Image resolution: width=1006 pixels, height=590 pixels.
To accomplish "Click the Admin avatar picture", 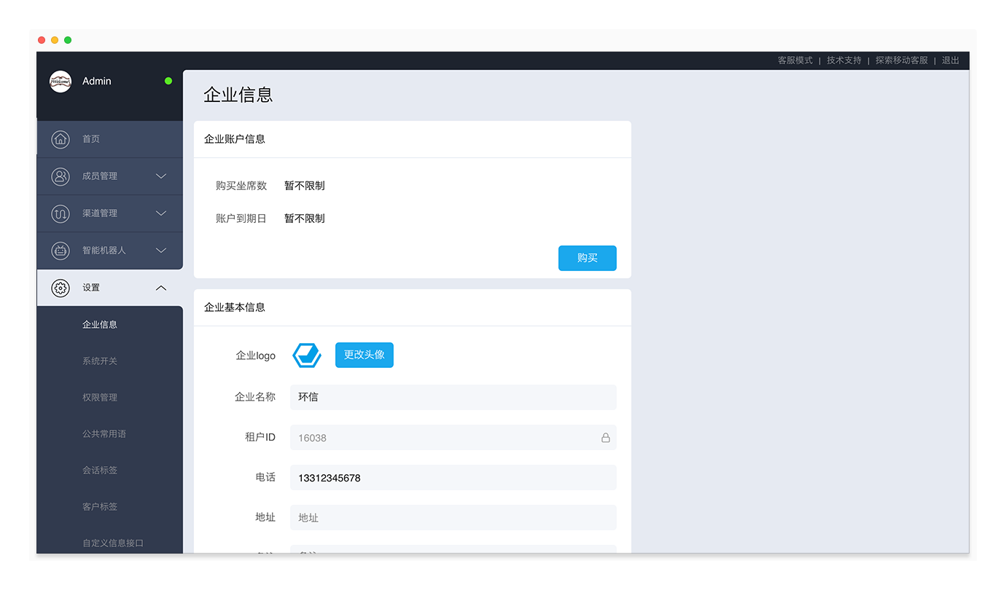I will 61,82.
